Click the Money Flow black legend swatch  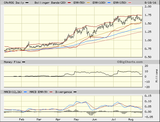click(x=24, y=62)
